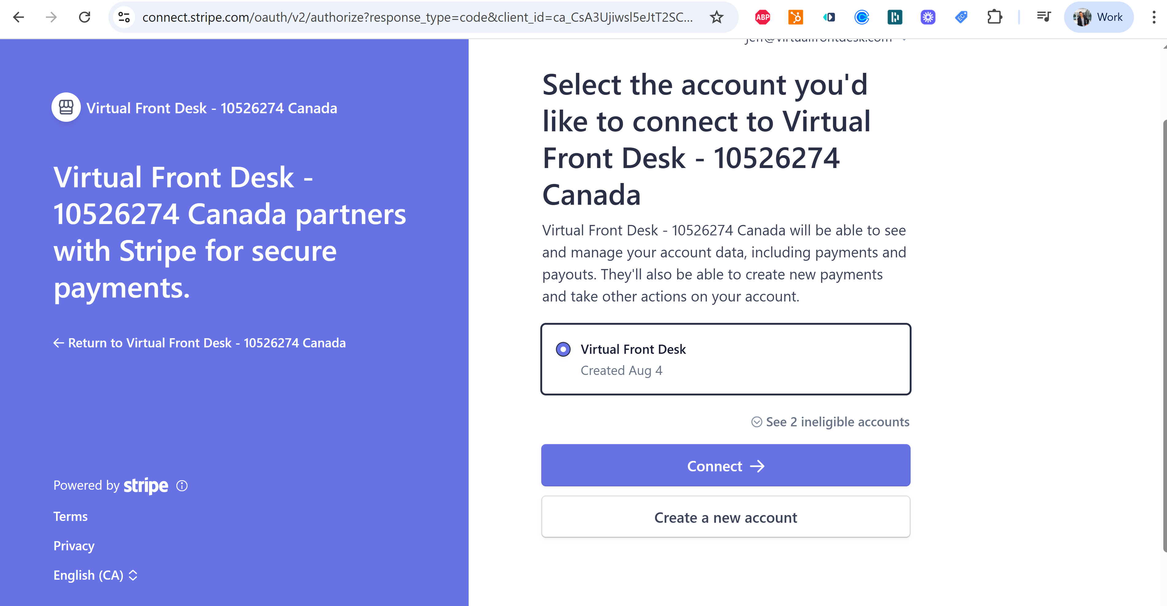The image size is (1167, 606).
Task: Open the HubSpot extension icon
Action: coord(795,17)
